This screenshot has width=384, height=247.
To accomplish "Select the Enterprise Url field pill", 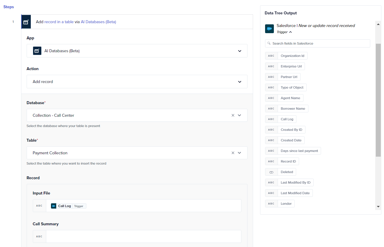I will tap(285, 66).
